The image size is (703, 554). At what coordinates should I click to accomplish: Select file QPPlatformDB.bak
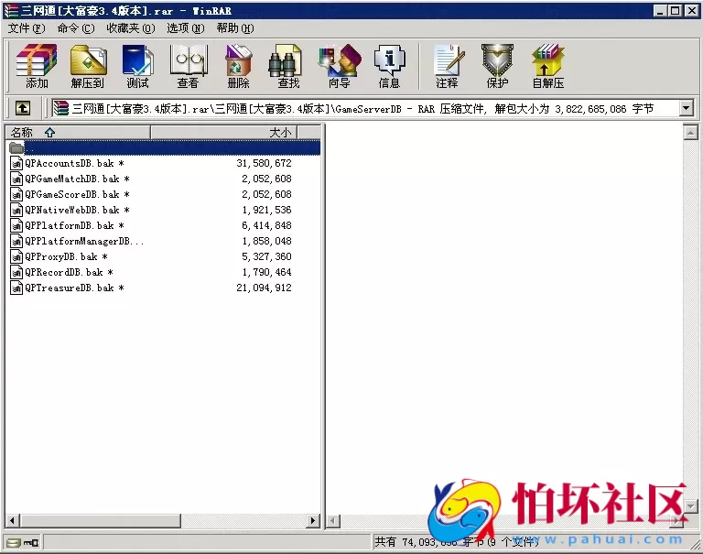(74, 225)
